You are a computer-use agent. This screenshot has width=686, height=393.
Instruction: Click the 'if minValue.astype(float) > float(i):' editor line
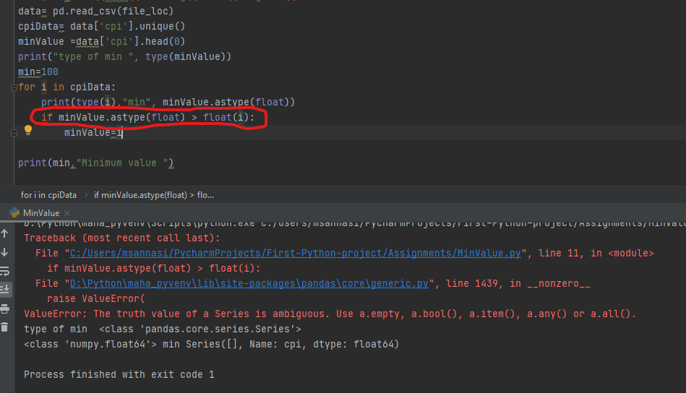(148, 117)
